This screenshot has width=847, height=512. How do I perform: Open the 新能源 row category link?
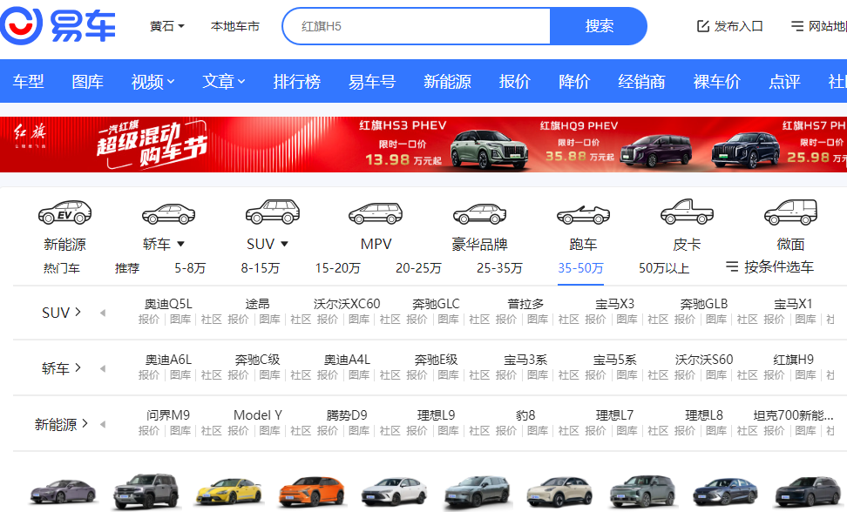[x=62, y=425]
